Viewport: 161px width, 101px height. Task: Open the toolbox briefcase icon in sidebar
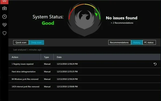pos(5,8)
